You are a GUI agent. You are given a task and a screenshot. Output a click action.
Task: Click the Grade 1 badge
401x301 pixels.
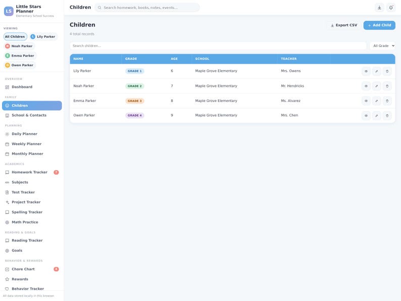coord(134,71)
